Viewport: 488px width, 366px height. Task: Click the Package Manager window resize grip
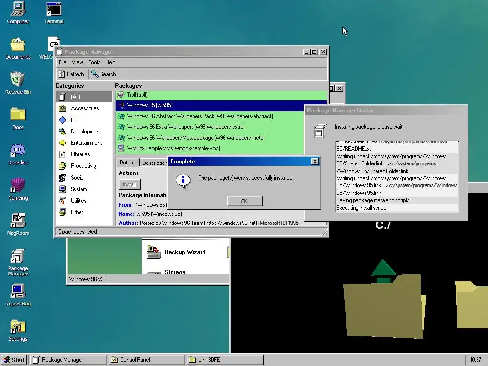tap(324, 233)
